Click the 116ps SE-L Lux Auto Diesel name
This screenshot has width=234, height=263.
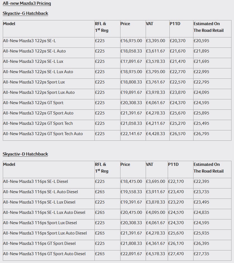pos(44,212)
